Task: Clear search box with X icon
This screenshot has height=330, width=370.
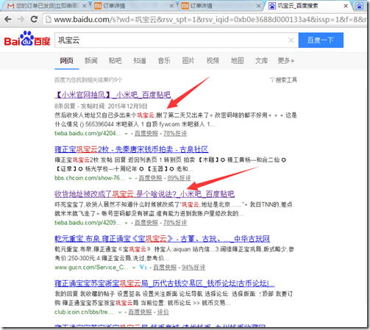Action: [291, 40]
